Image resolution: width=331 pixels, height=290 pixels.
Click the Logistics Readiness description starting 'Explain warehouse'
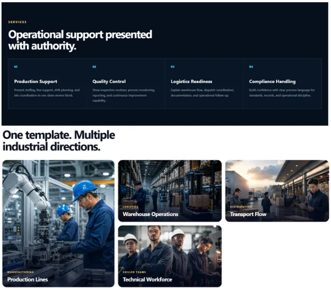(202, 92)
